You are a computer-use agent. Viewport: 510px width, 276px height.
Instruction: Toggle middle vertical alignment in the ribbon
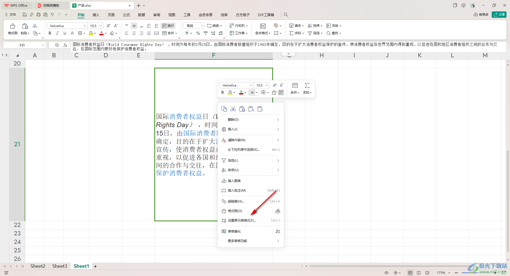[x=134, y=26]
